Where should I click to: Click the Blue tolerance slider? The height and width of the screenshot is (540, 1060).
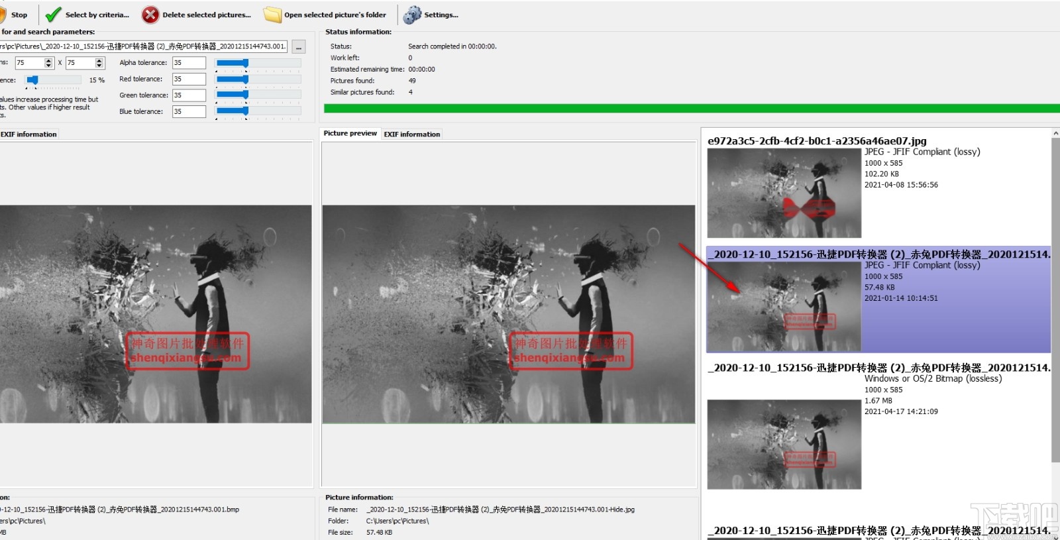tap(258, 111)
